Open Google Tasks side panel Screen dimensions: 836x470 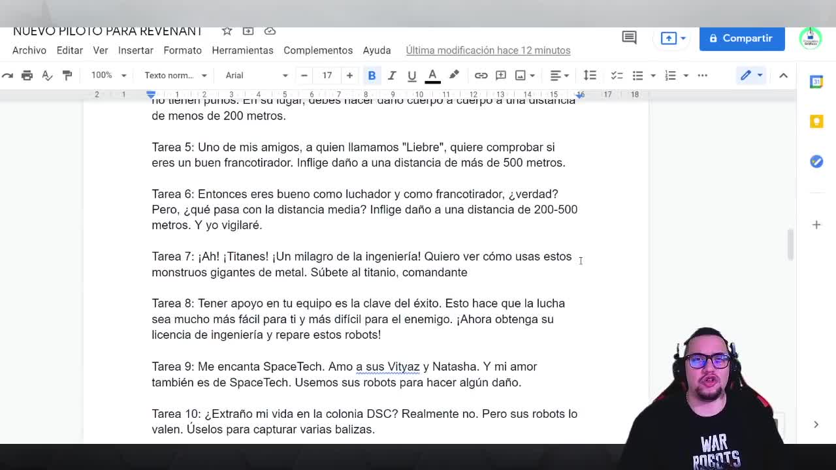(x=816, y=162)
